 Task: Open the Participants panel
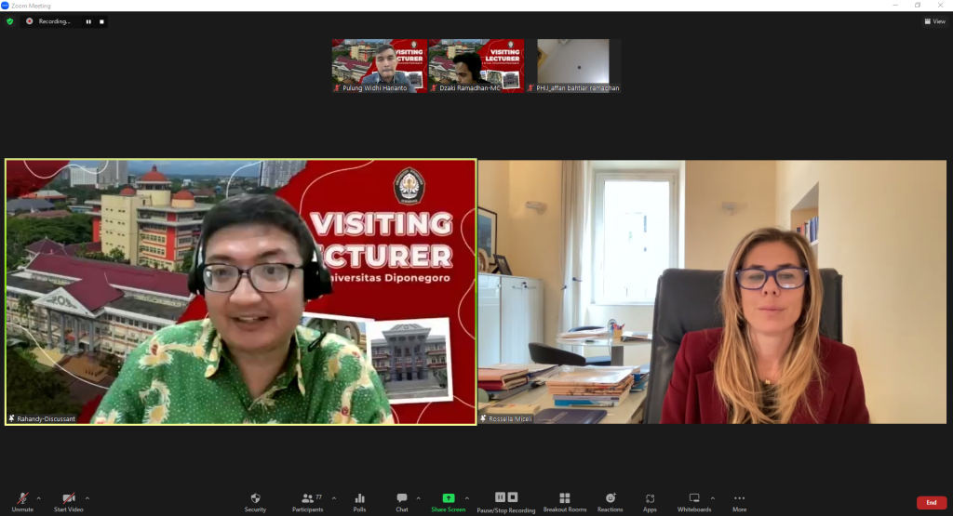(307, 502)
